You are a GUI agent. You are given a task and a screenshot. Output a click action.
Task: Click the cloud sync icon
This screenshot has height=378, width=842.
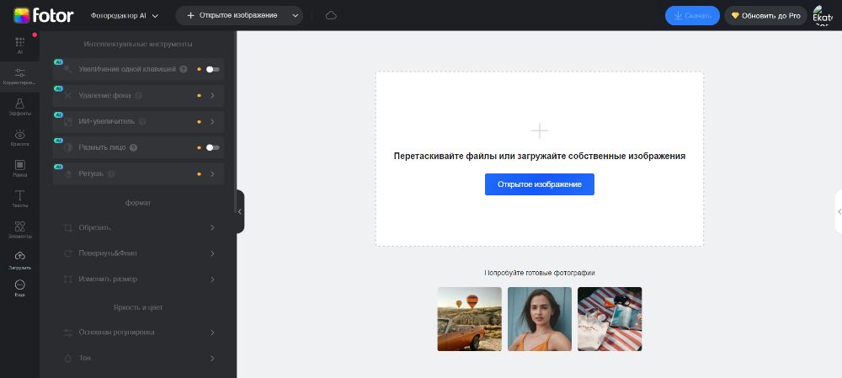331,15
